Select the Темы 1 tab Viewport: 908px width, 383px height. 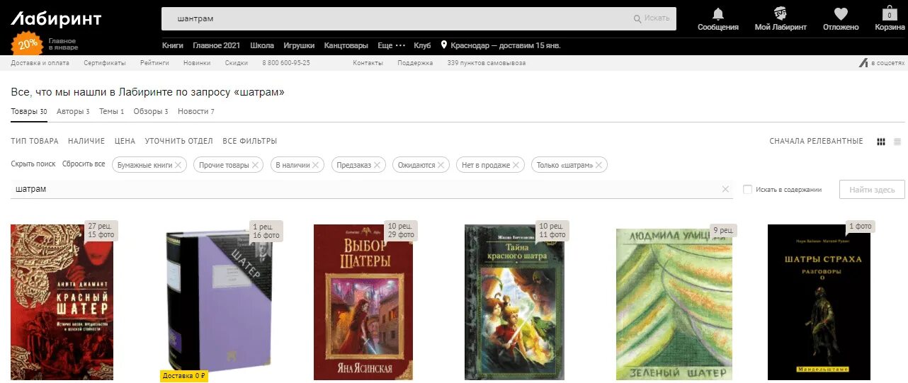111,111
